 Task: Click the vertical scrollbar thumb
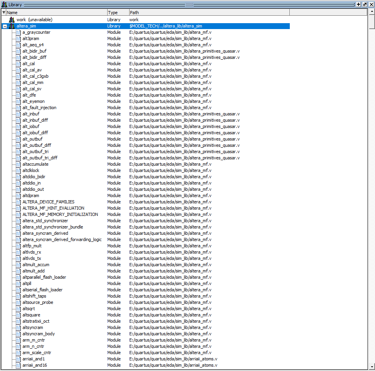pos(371,22)
